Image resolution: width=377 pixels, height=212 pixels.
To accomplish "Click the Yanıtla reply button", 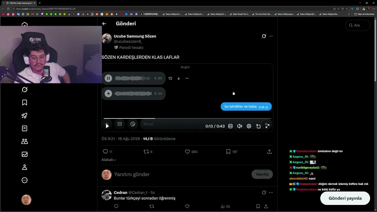I will tap(262, 174).
